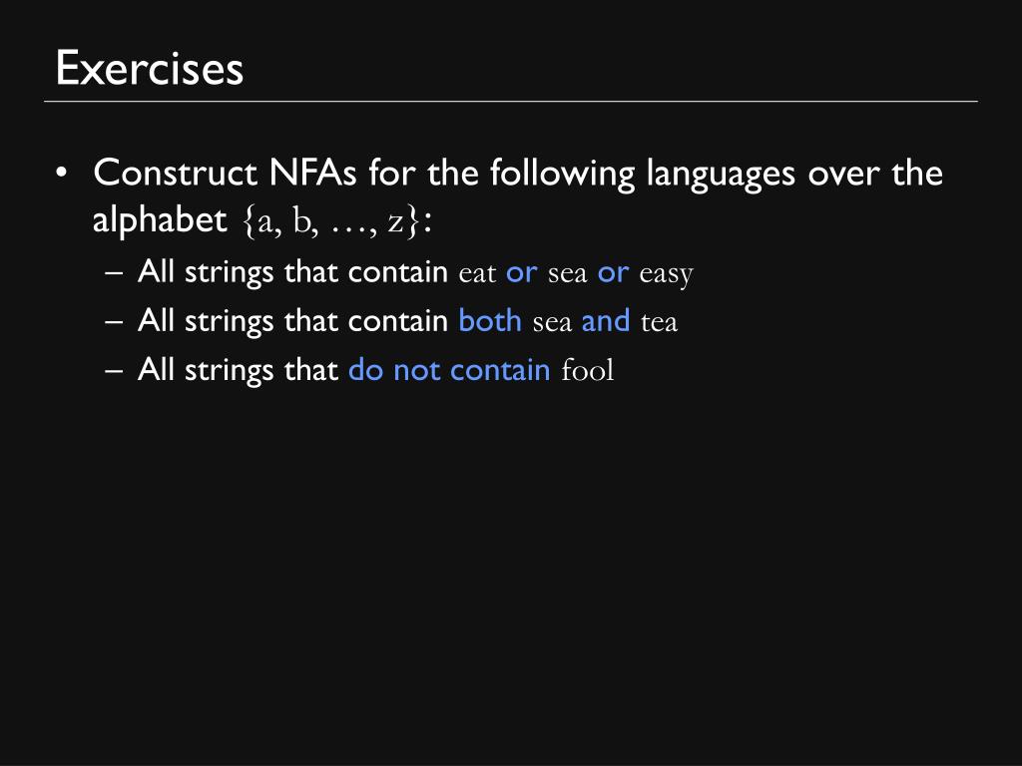The image size is (1022, 766).
Task: Click the serif word "fool"
Action: click(x=587, y=370)
